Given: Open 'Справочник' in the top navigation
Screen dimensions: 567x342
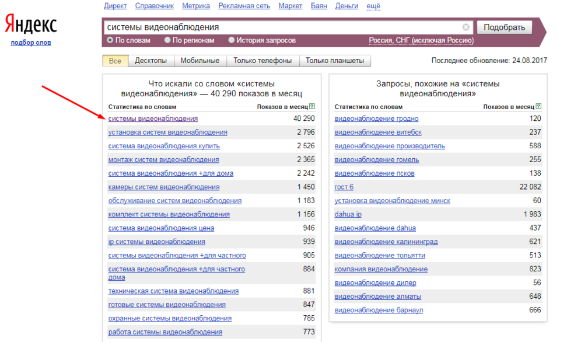Looking at the screenshot, I should pos(155,6).
